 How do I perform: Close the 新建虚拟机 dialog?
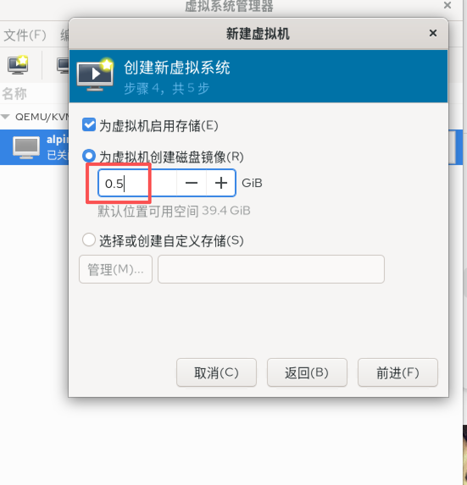(x=433, y=33)
